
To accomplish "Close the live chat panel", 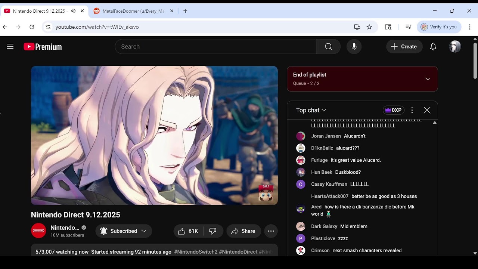I will coord(427,110).
